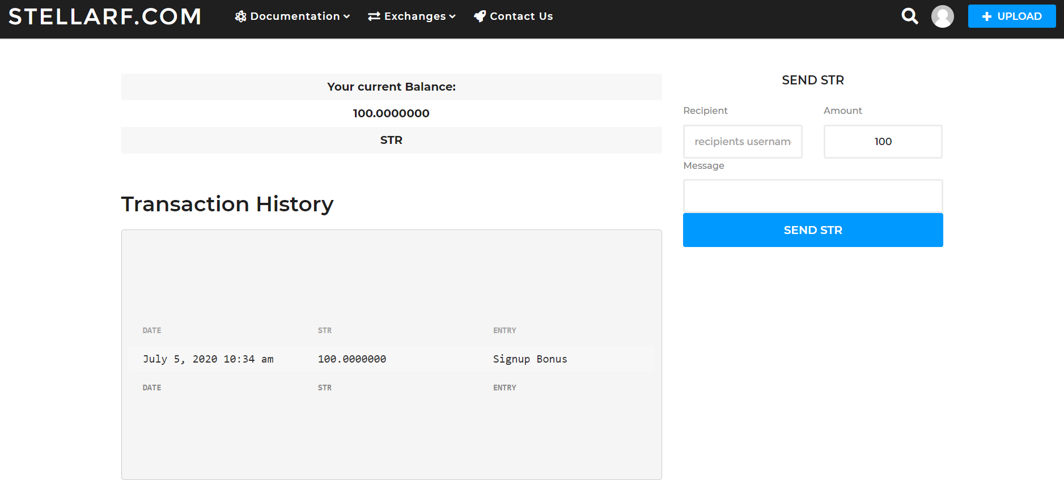Screen dimensions: 1064x498
Task: Open search with the magnifier icon
Action: (910, 16)
